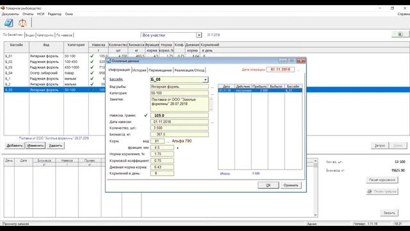This screenshot has width=410, height=231.
Task: Switch to the Видам tab
Action: click(30, 35)
